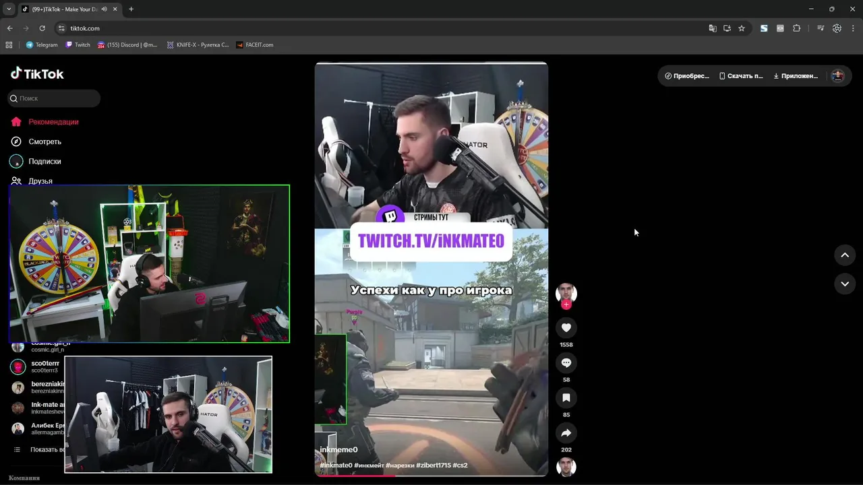
Task: Click the #zibert1715 hashtag
Action: 434,465
